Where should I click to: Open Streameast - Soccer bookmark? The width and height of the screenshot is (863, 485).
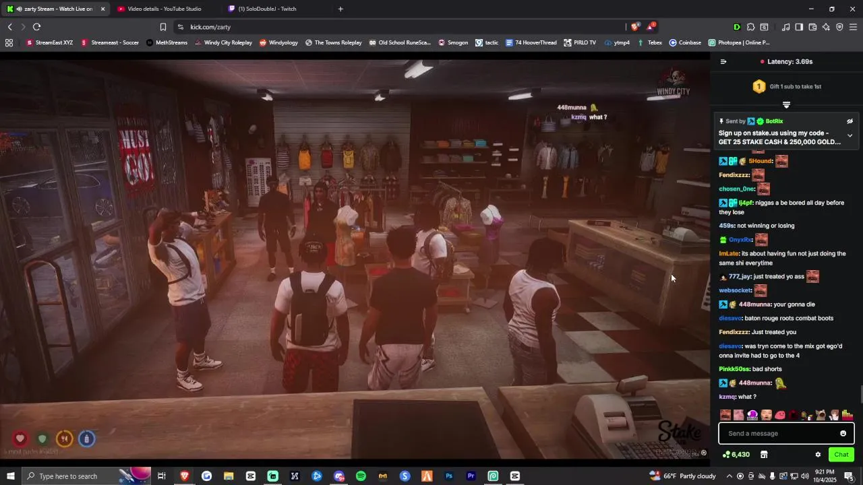(110, 42)
